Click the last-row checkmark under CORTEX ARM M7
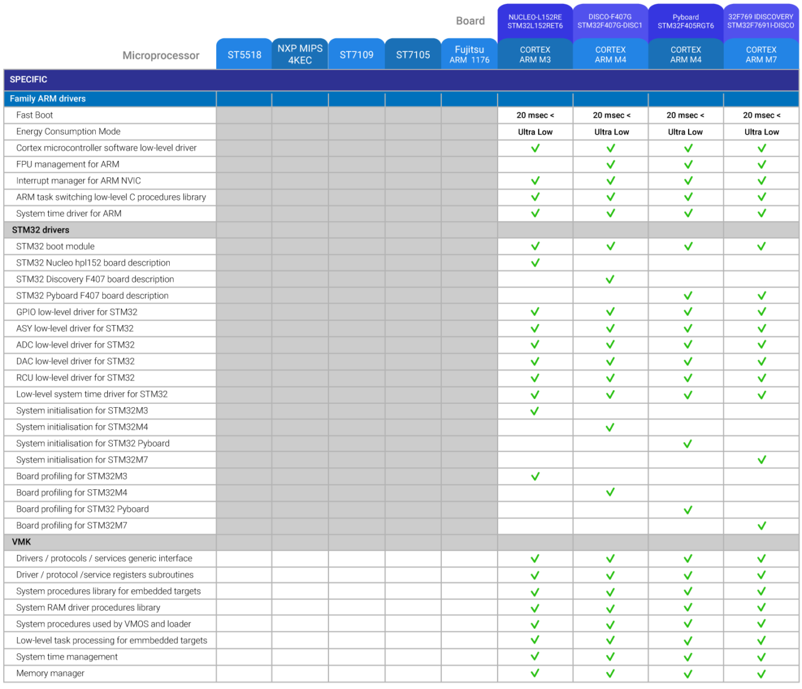802x689 pixels. click(761, 674)
